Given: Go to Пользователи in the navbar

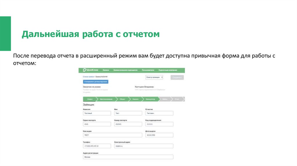Looking at the screenshot, I should (x=148, y=70).
